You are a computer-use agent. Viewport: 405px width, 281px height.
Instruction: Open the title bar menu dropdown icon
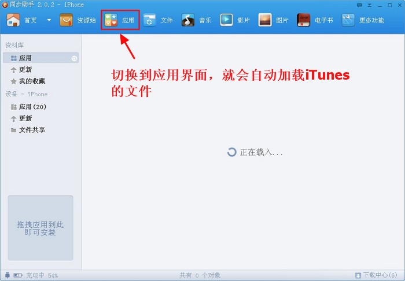point(370,5)
